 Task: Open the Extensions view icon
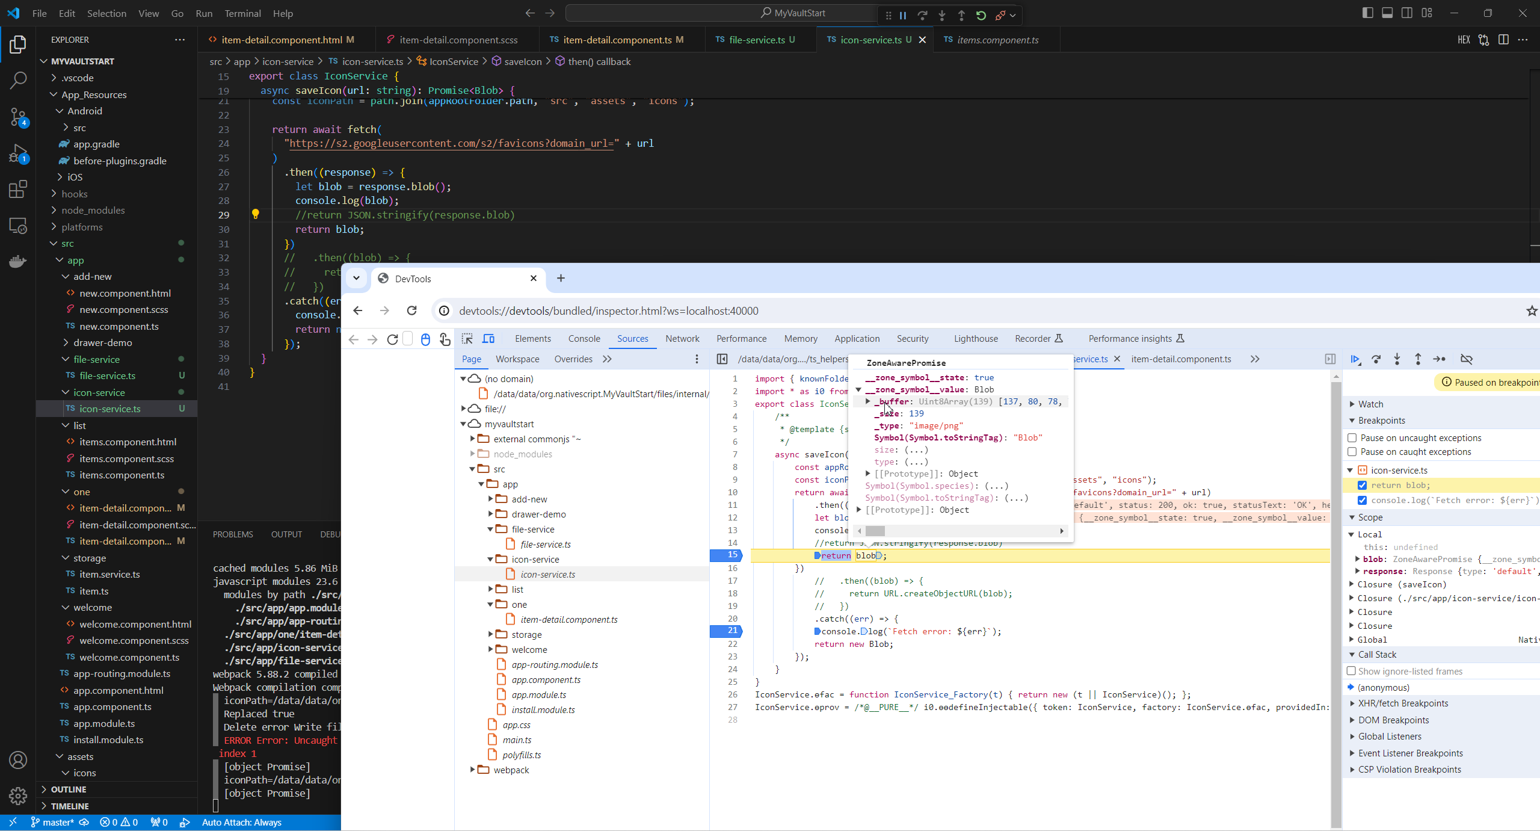pyautogui.click(x=18, y=190)
